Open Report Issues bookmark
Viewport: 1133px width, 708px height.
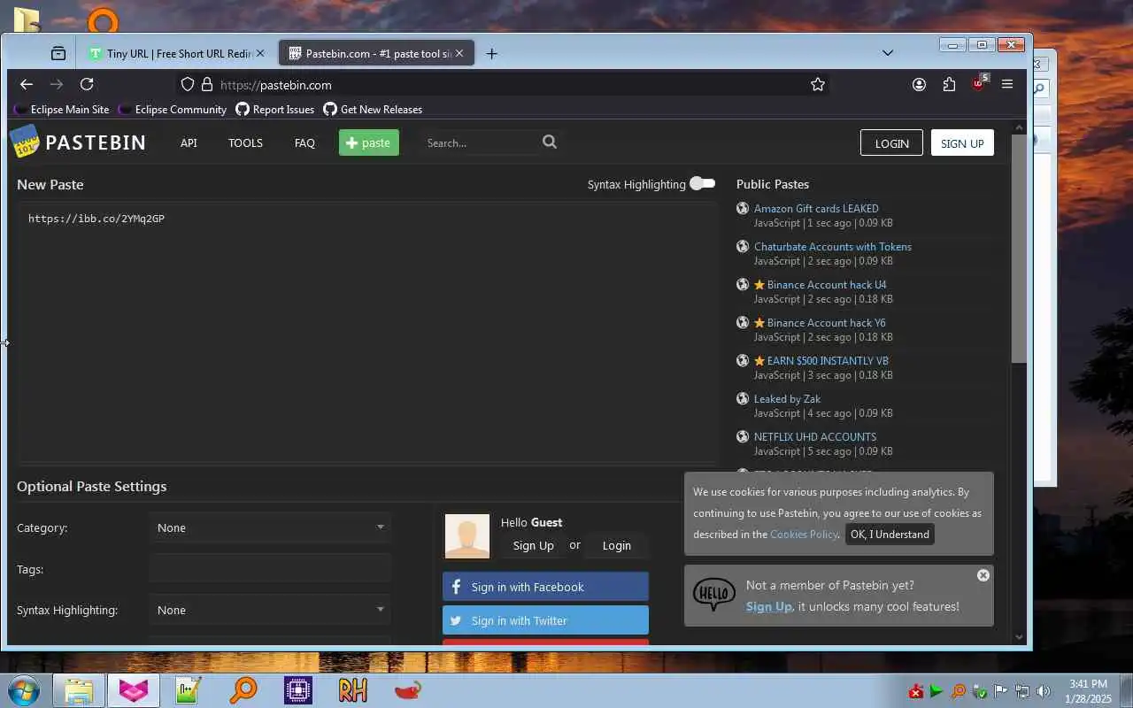tap(275, 110)
